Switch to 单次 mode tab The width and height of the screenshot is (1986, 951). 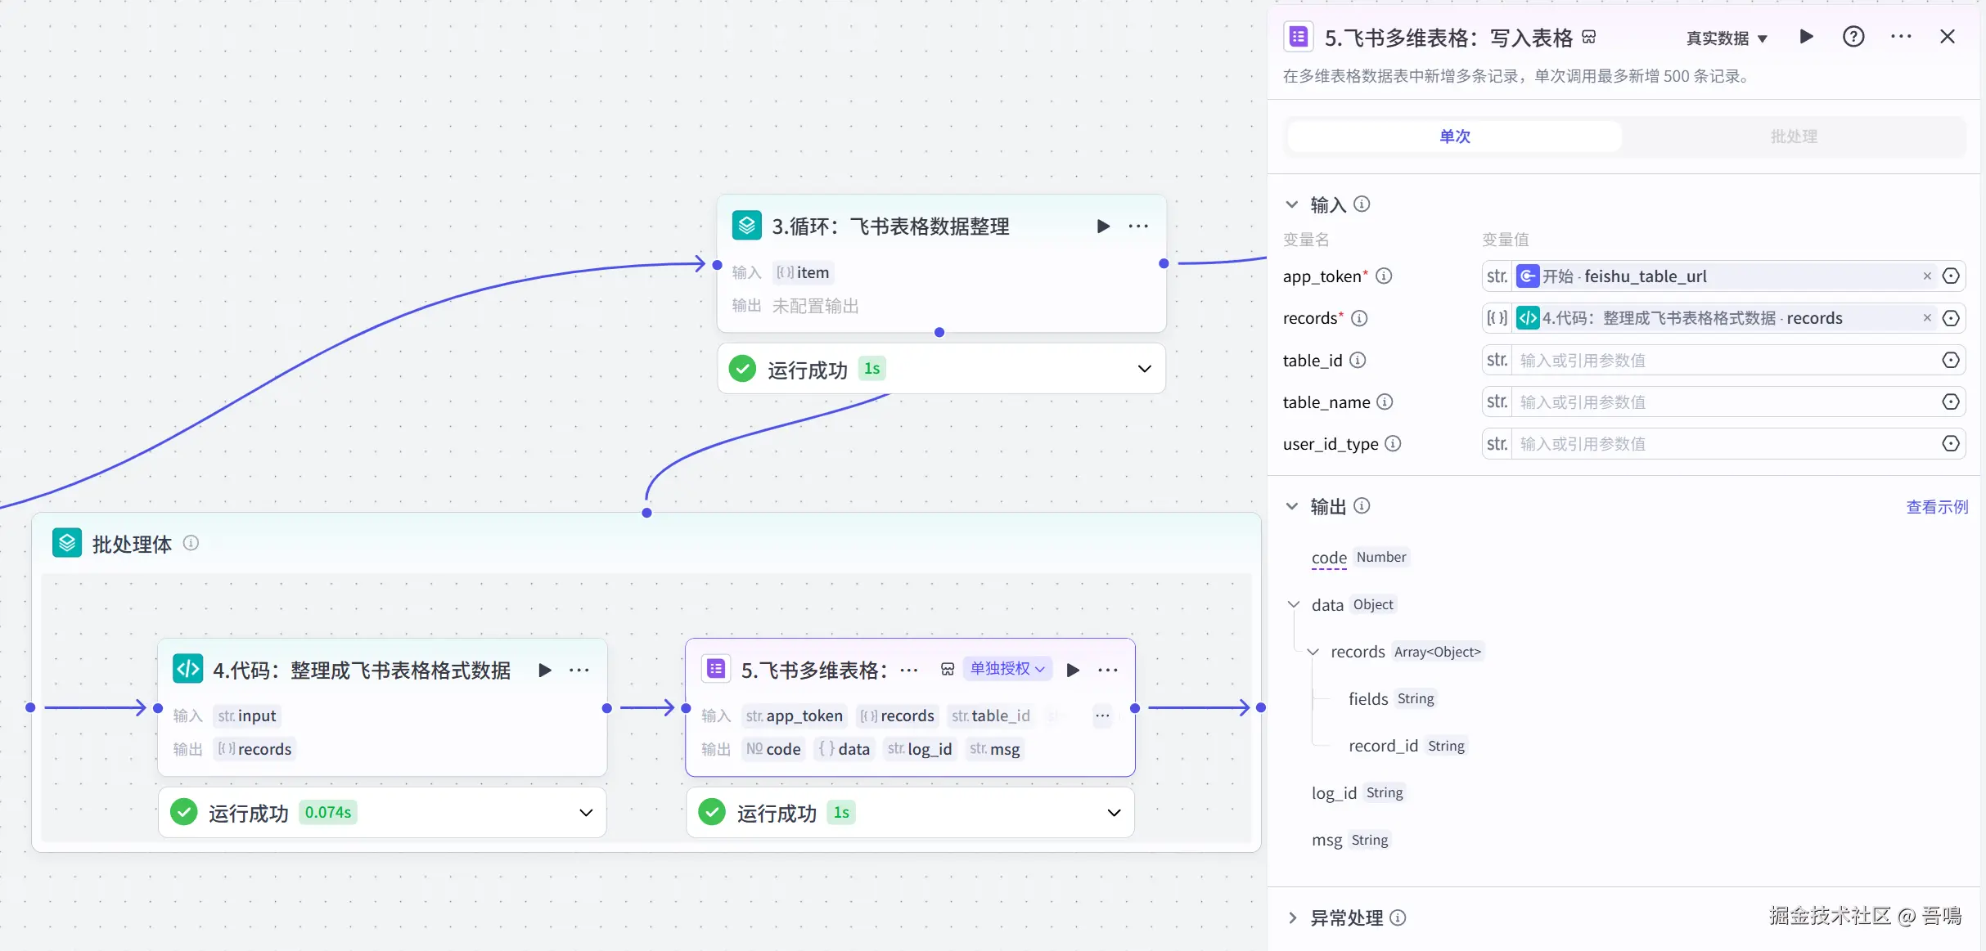(x=1454, y=137)
